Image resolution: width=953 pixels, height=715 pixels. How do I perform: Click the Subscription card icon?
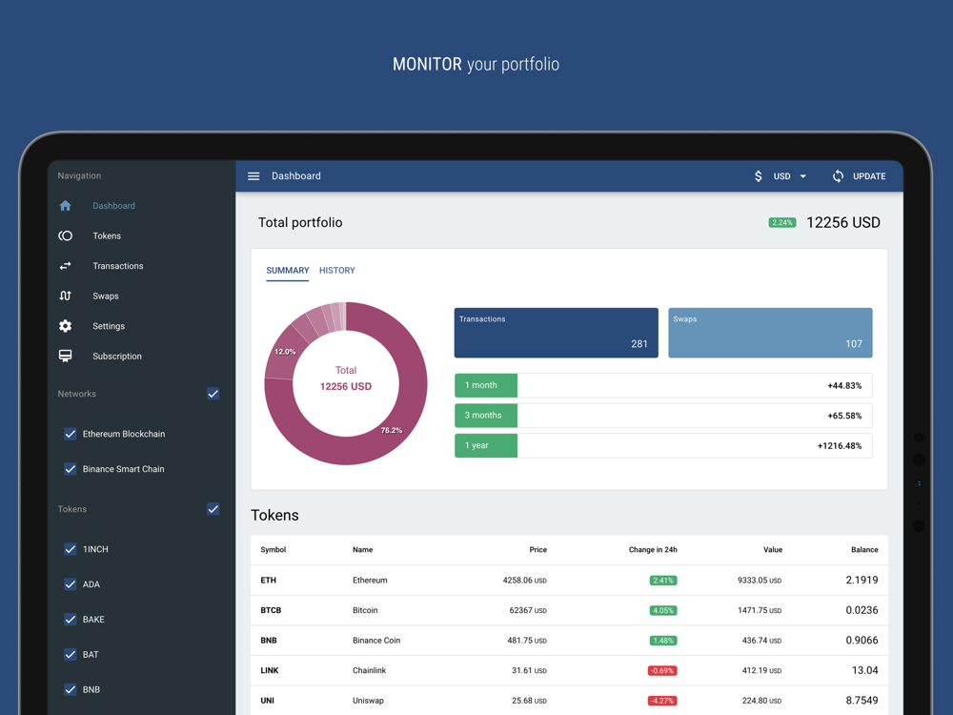[66, 357]
